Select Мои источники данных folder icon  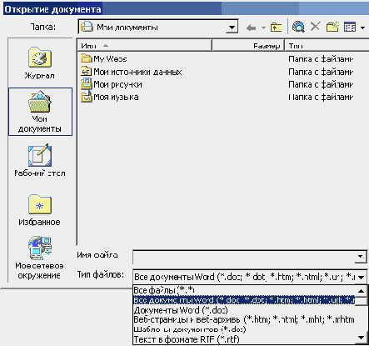[x=86, y=72]
